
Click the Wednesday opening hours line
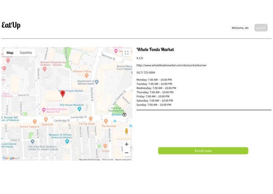(156, 88)
